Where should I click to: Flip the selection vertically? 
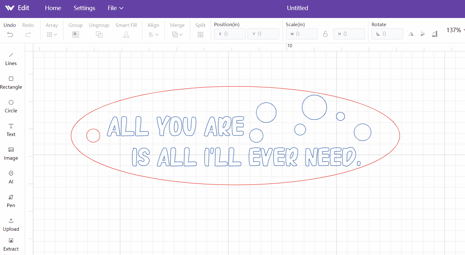coord(423,34)
